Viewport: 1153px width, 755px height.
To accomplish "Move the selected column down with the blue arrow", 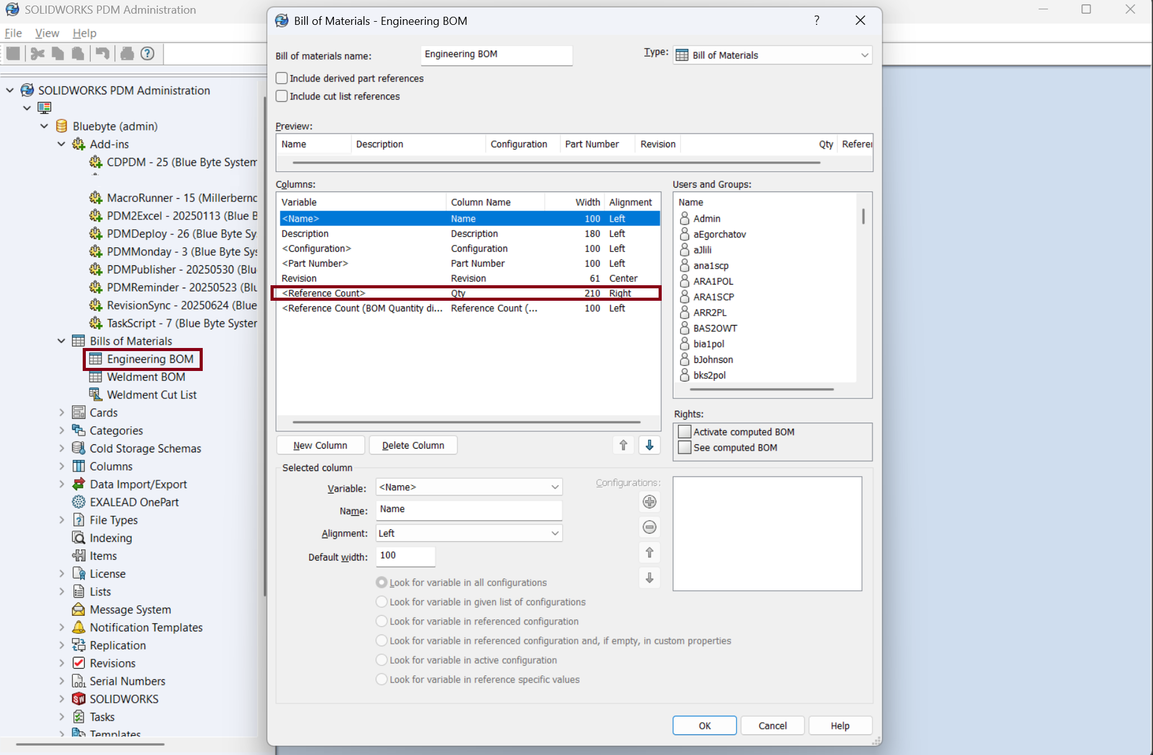I will click(x=649, y=445).
